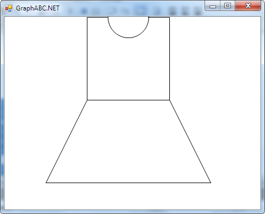Click the left slanted edge of the trapezoid
Viewport: 265px width, 214px height.
[67, 142]
